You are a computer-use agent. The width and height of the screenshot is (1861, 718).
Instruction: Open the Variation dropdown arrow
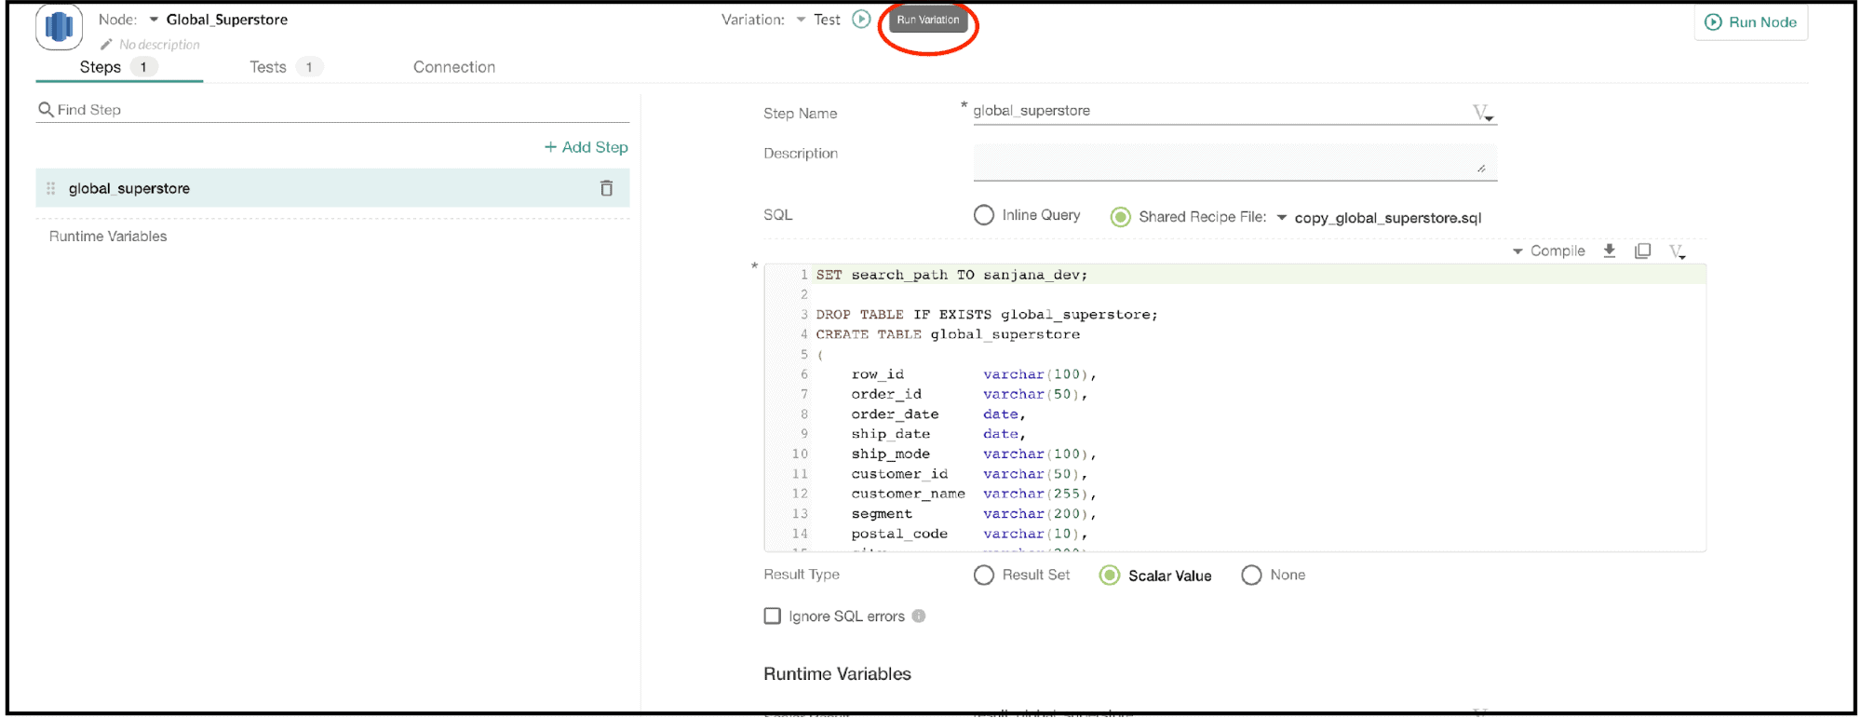[801, 20]
